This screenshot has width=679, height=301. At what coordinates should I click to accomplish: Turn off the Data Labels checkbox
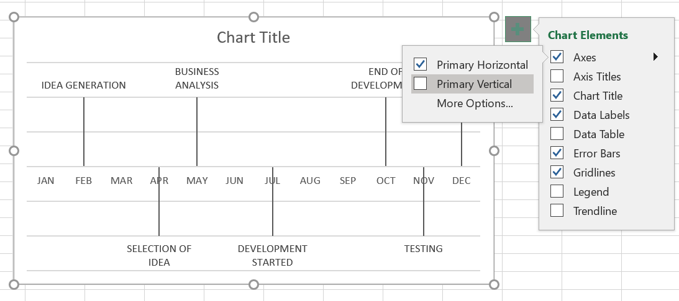pyautogui.click(x=557, y=115)
